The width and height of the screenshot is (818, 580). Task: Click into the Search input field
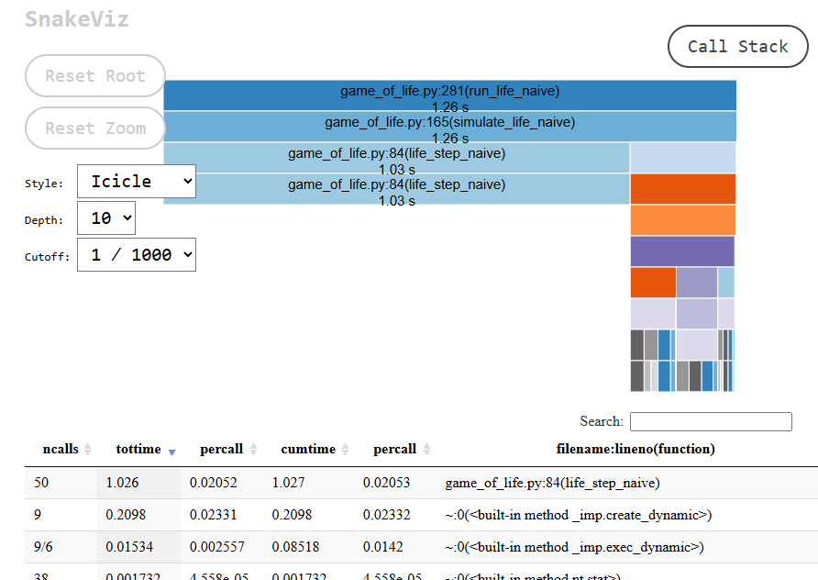coord(711,421)
